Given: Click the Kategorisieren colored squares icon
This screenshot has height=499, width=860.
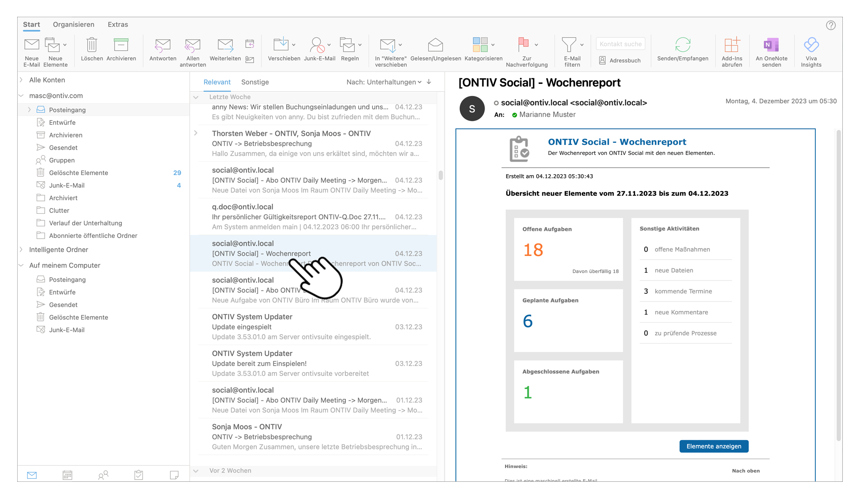Looking at the screenshot, I should tap(480, 45).
